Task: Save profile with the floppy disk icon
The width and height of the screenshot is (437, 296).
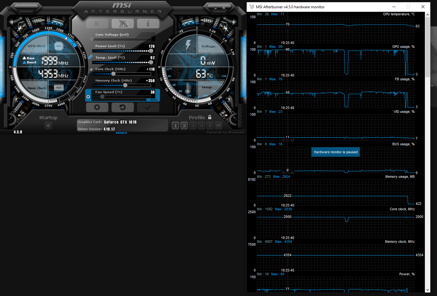Action: pyautogui.click(x=218, y=126)
